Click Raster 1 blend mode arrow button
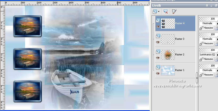The width and height of the screenshot is (218, 111). 217,70
